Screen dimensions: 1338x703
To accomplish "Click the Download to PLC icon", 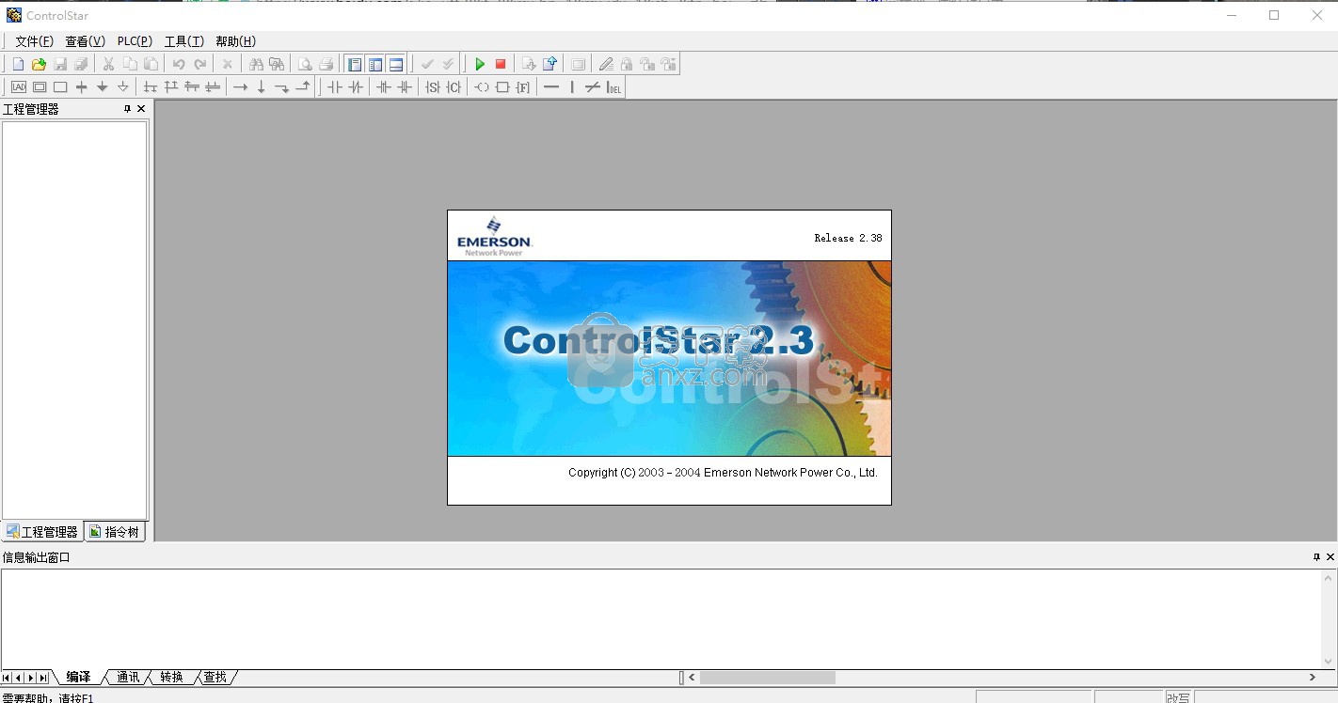I will 529,64.
